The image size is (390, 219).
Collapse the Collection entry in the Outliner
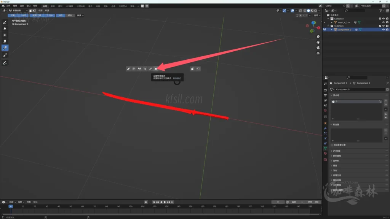tap(328, 18)
